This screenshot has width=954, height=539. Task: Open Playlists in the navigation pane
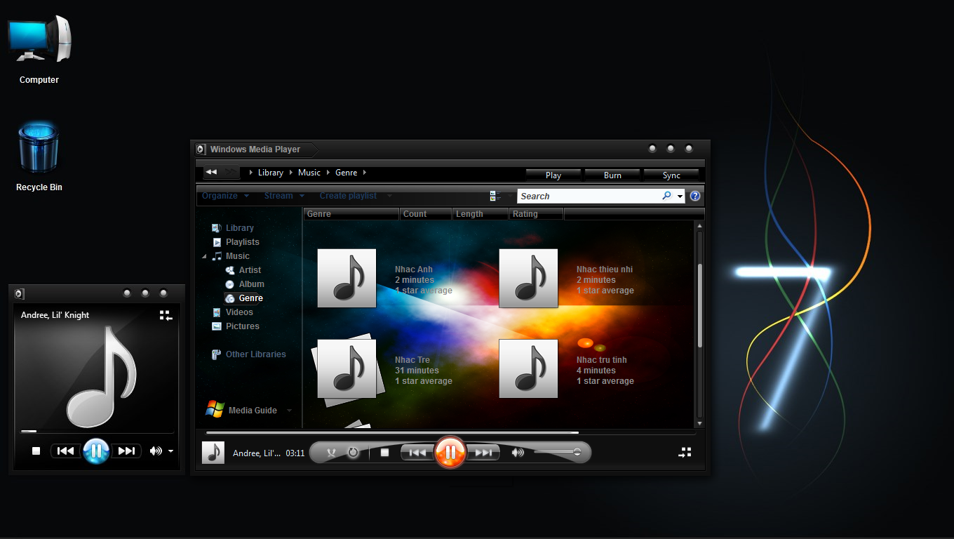[236, 242]
